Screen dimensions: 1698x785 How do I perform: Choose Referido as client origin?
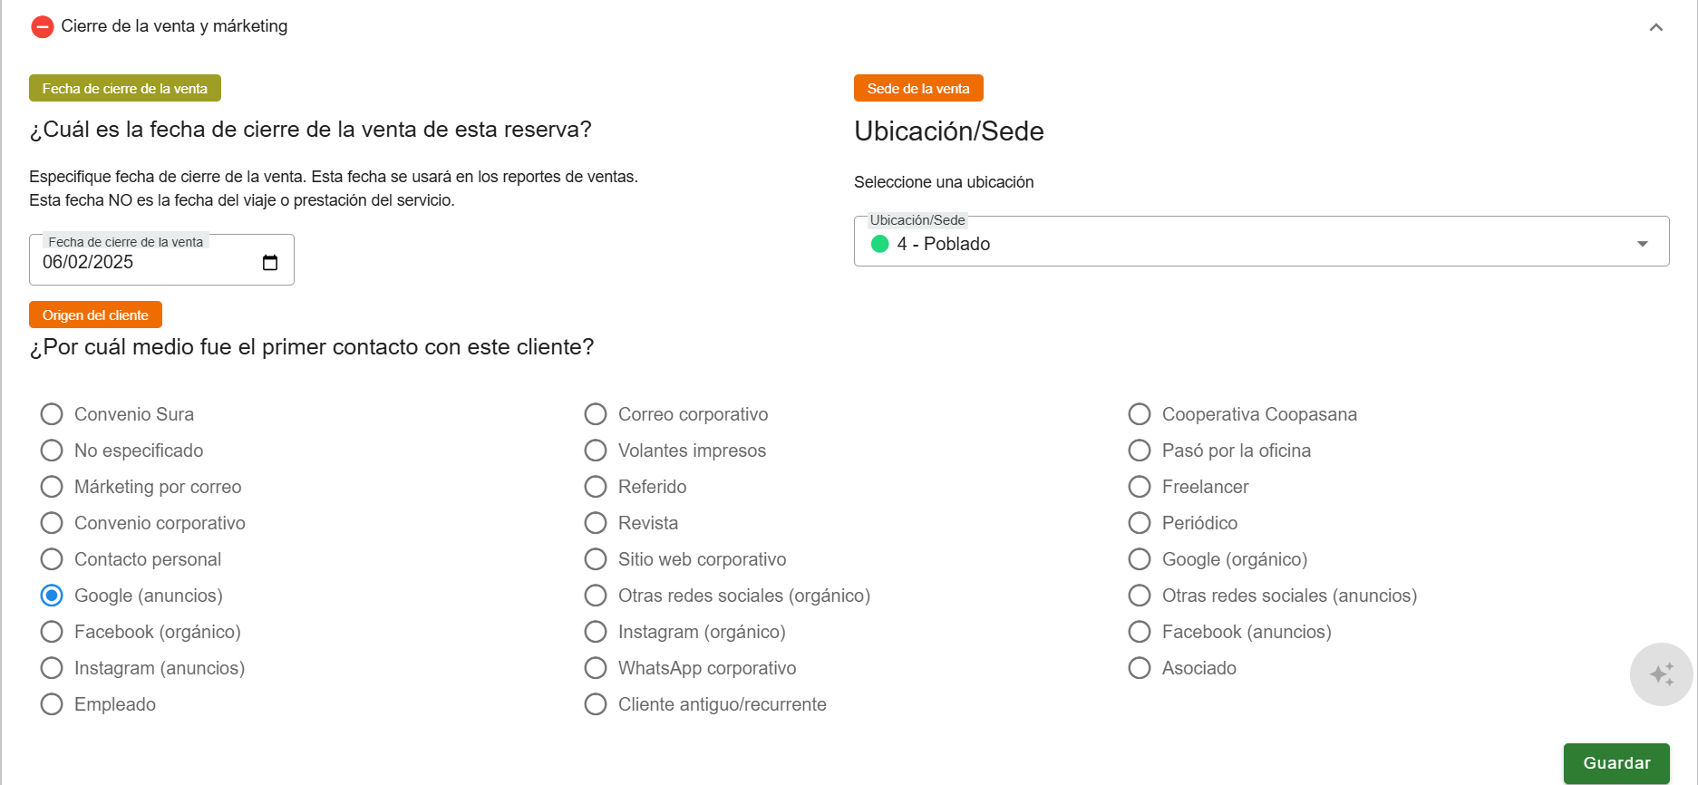tap(596, 487)
